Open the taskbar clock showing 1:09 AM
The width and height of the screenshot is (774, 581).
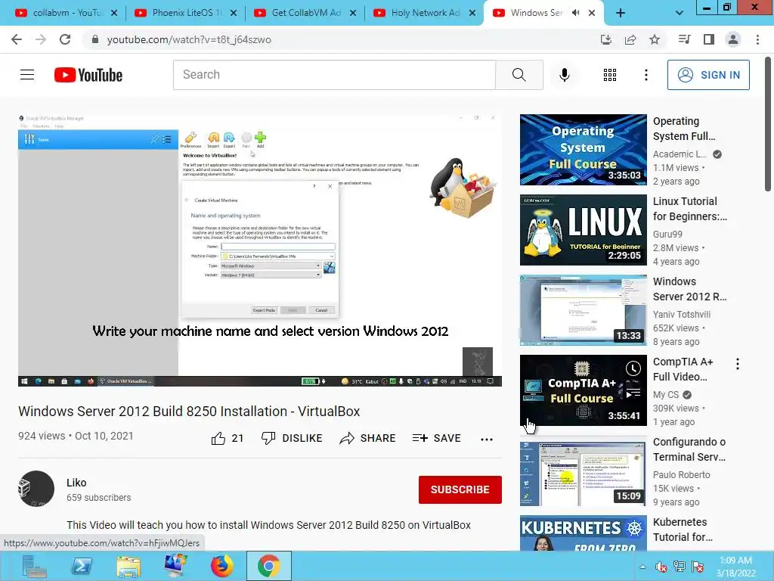click(x=735, y=567)
